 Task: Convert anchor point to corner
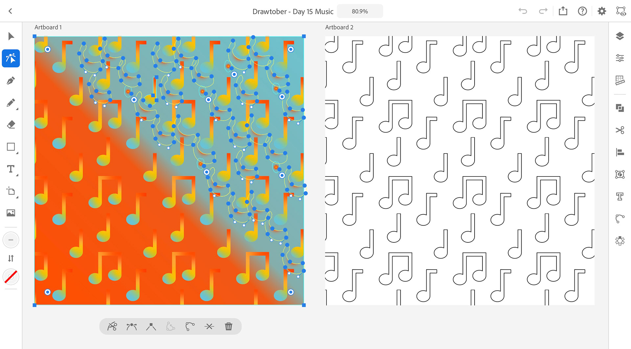pos(151,326)
